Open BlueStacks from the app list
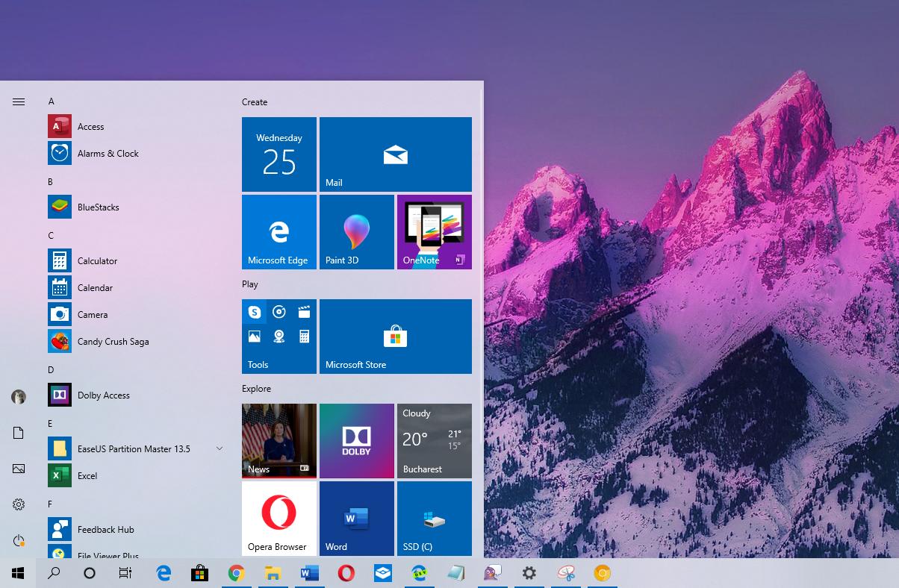This screenshot has width=899, height=588. [x=134, y=207]
